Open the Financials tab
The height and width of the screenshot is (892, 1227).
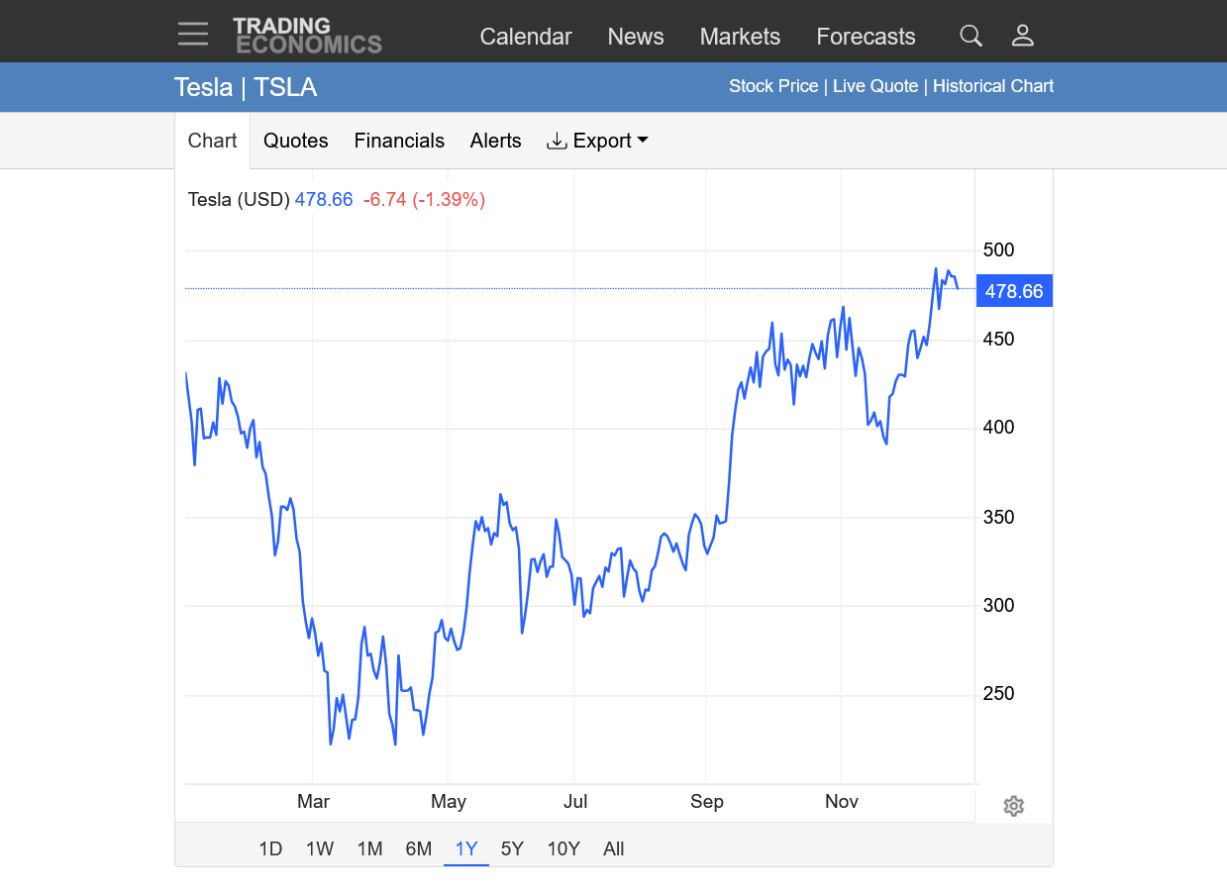(399, 141)
